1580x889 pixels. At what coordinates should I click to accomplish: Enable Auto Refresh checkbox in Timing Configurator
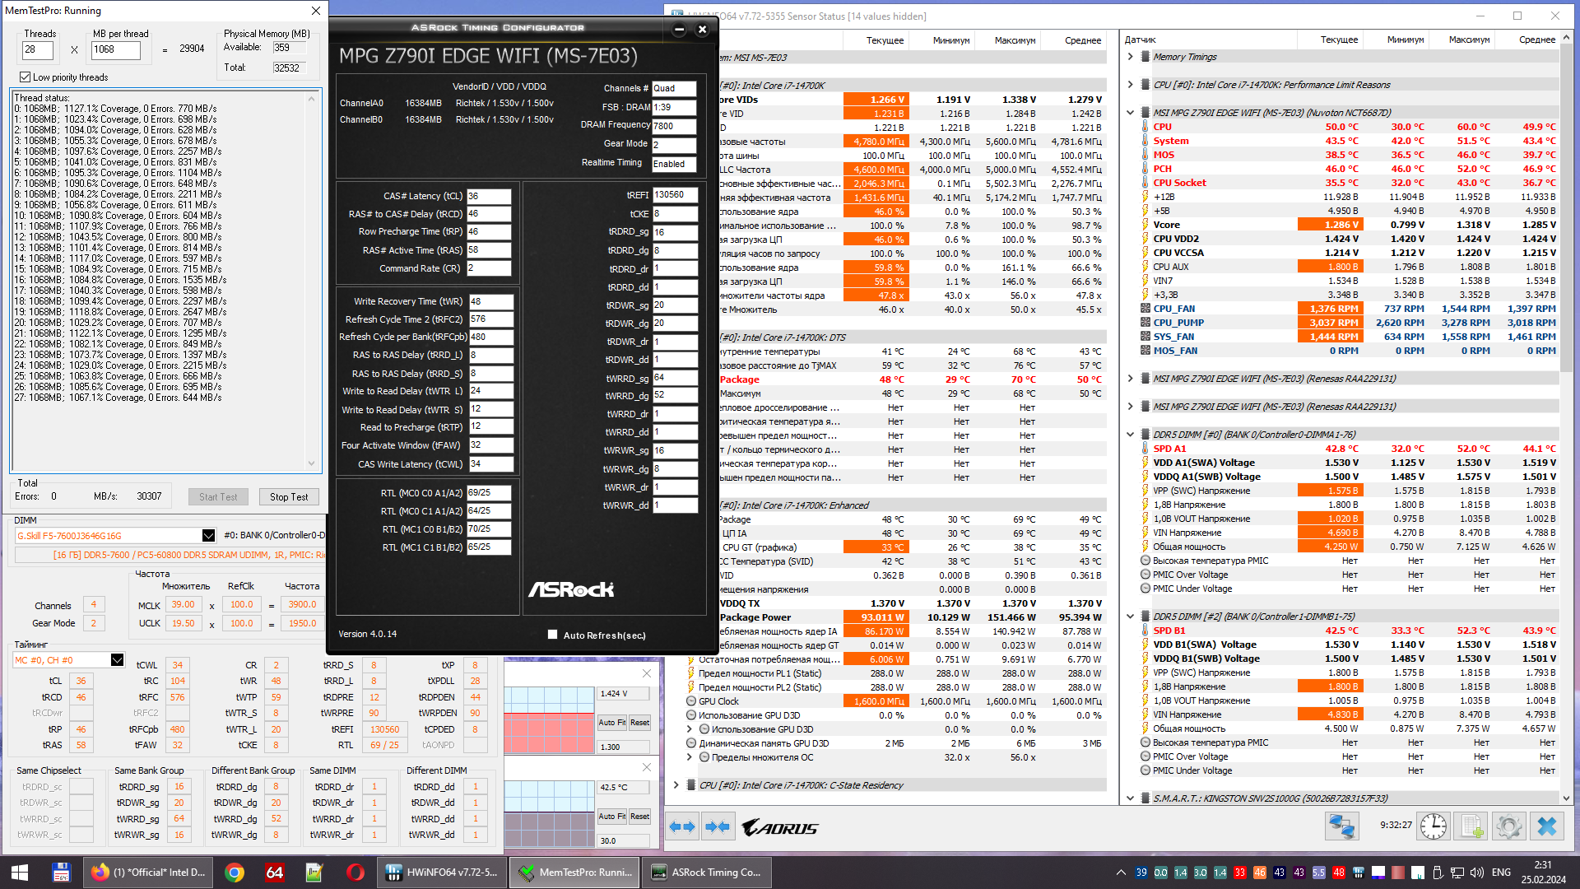point(553,635)
